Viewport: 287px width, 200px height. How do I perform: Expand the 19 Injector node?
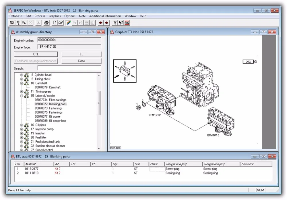pyautogui.click(x=22, y=133)
